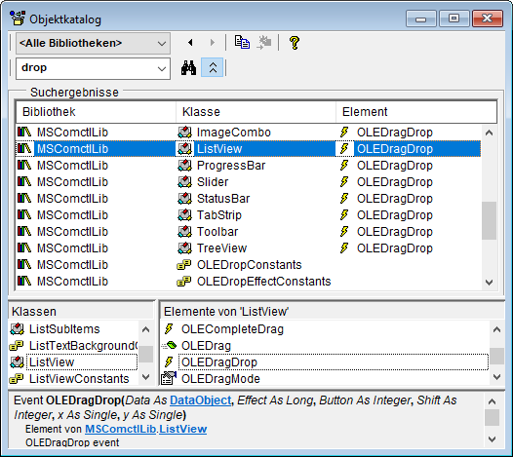The width and height of the screenshot is (513, 457).
Task: Start search with the binoculars icon
Action: coord(189,67)
